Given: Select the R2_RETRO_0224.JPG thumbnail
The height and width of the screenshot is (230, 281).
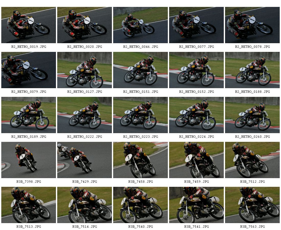Looking at the screenshot, I should coord(196,115).
